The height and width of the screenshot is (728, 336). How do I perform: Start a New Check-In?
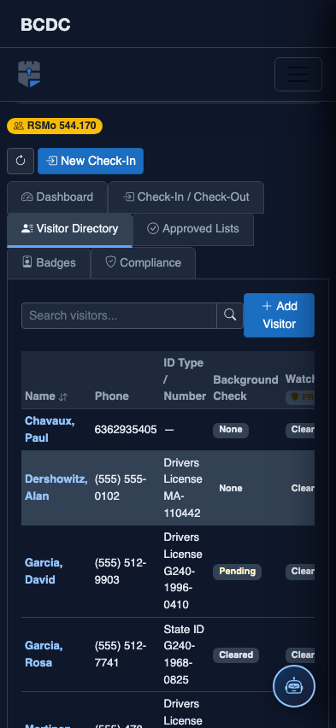tap(91, 161)
